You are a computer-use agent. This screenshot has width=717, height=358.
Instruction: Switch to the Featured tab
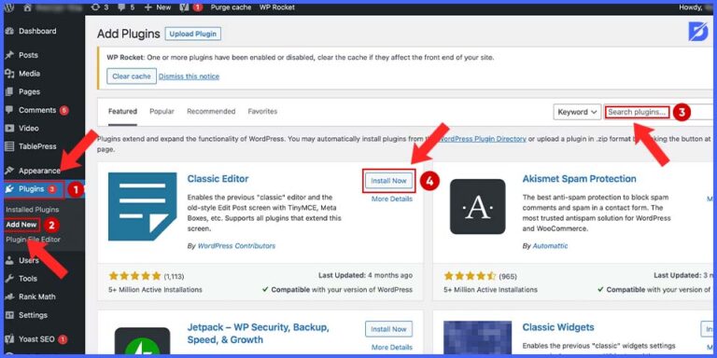coord(122,112)
